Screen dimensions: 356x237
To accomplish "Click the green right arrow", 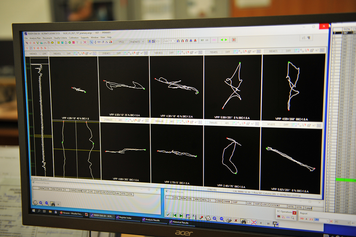I will [226, 39].
